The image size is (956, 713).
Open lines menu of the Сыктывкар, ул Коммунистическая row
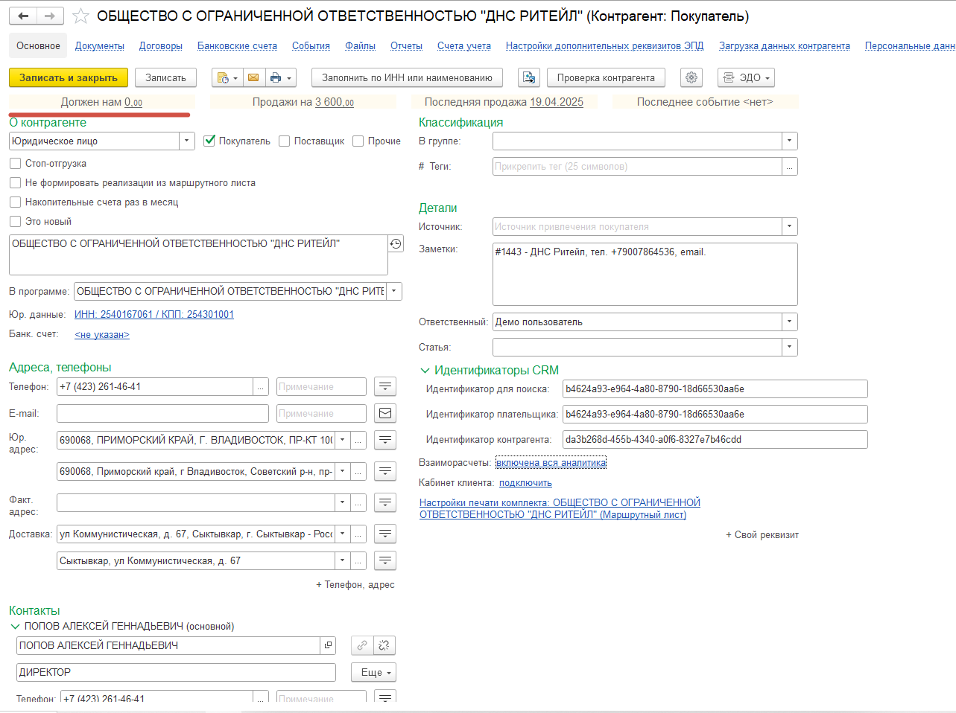385,560
